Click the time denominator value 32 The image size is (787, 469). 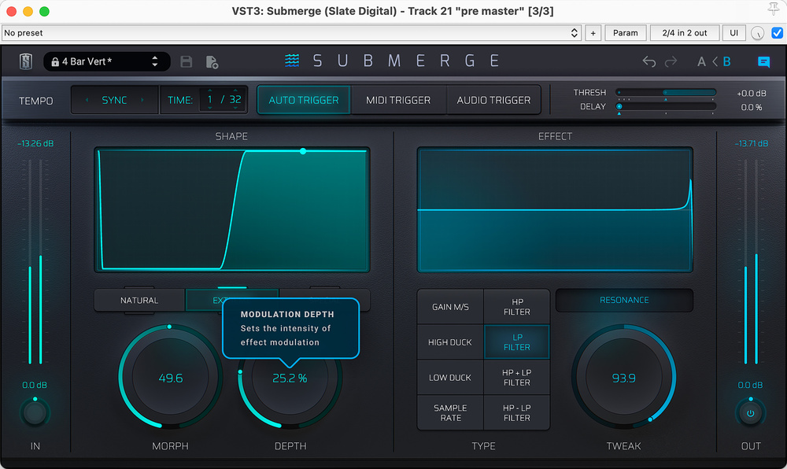click(x=235, y=100)
